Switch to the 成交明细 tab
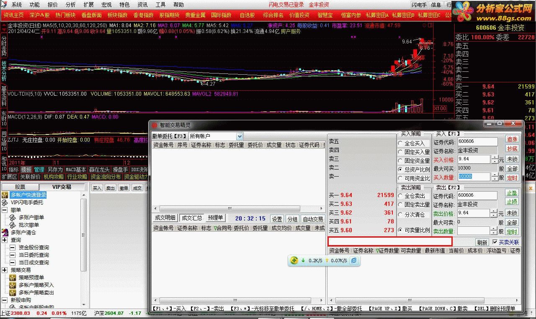Image resolution: width=536 pixels, height=319 pixels. (x=165, y=218)
